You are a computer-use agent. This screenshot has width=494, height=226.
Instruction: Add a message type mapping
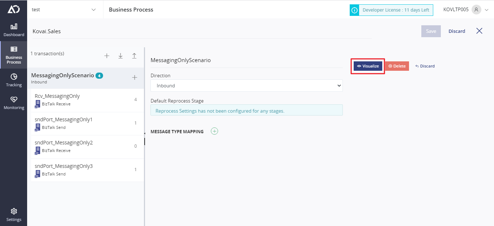[x=214, y=131]
